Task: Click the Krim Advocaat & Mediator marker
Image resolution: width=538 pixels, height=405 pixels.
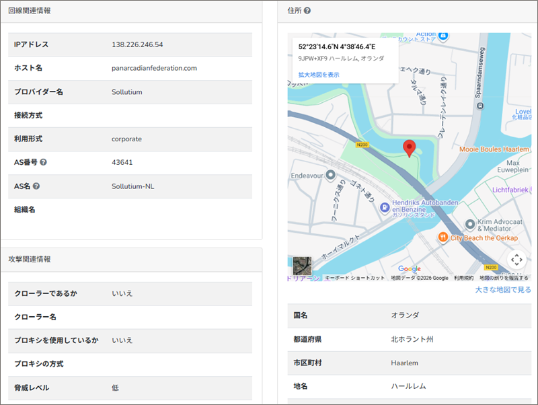Action: (x=471, y=224)
